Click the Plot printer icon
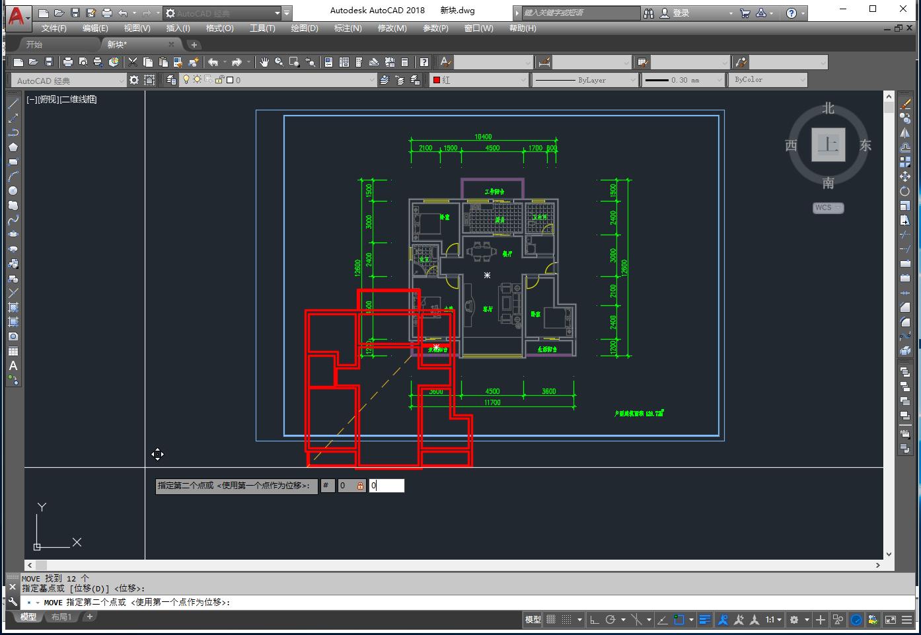Screen dimensions: 921x635 [68, 62]
